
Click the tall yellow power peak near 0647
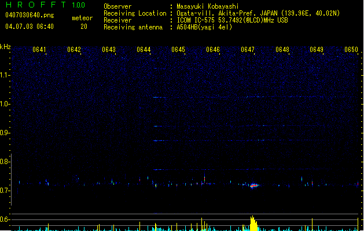(x=253, y=223)
